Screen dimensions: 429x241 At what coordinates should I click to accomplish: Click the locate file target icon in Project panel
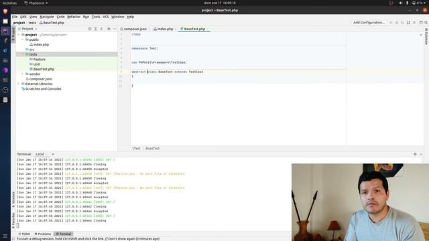coord(90,29)
